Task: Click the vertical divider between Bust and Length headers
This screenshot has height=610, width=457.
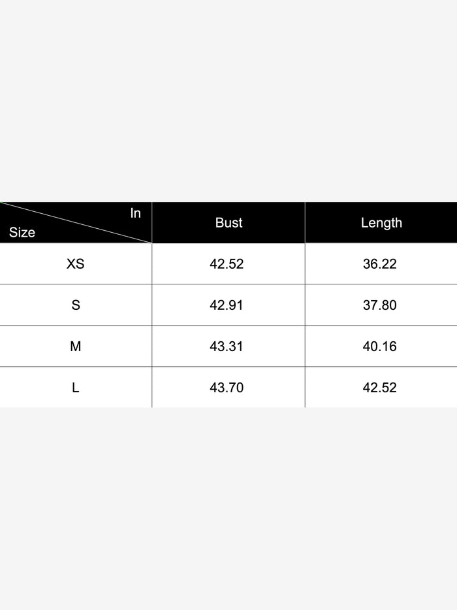Action: 305,222
